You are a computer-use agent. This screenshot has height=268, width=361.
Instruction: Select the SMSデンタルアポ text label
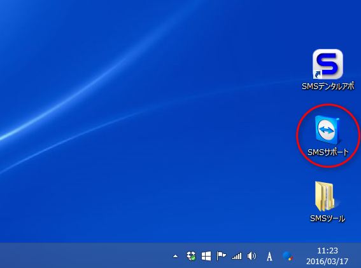coord(328,86)
